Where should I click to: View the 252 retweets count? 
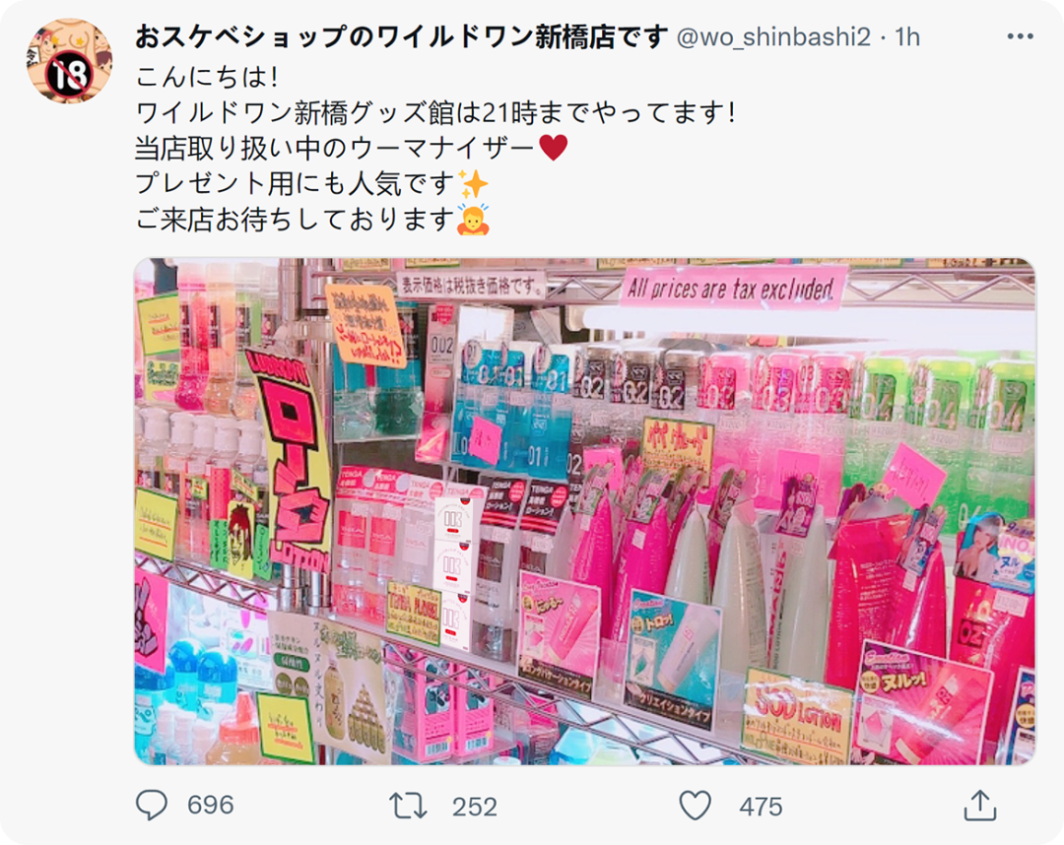(x=474, y=807)
